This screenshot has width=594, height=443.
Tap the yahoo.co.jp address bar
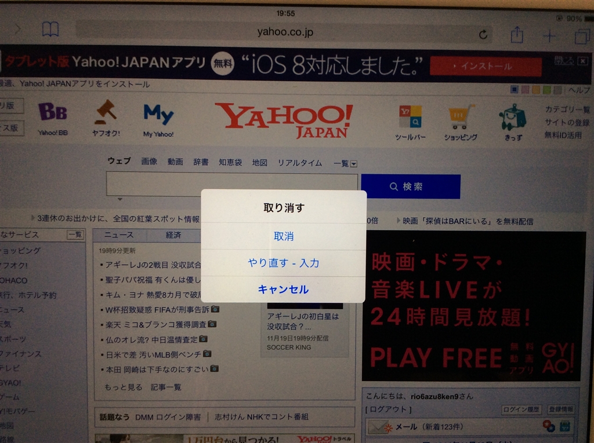click(284, 32)
